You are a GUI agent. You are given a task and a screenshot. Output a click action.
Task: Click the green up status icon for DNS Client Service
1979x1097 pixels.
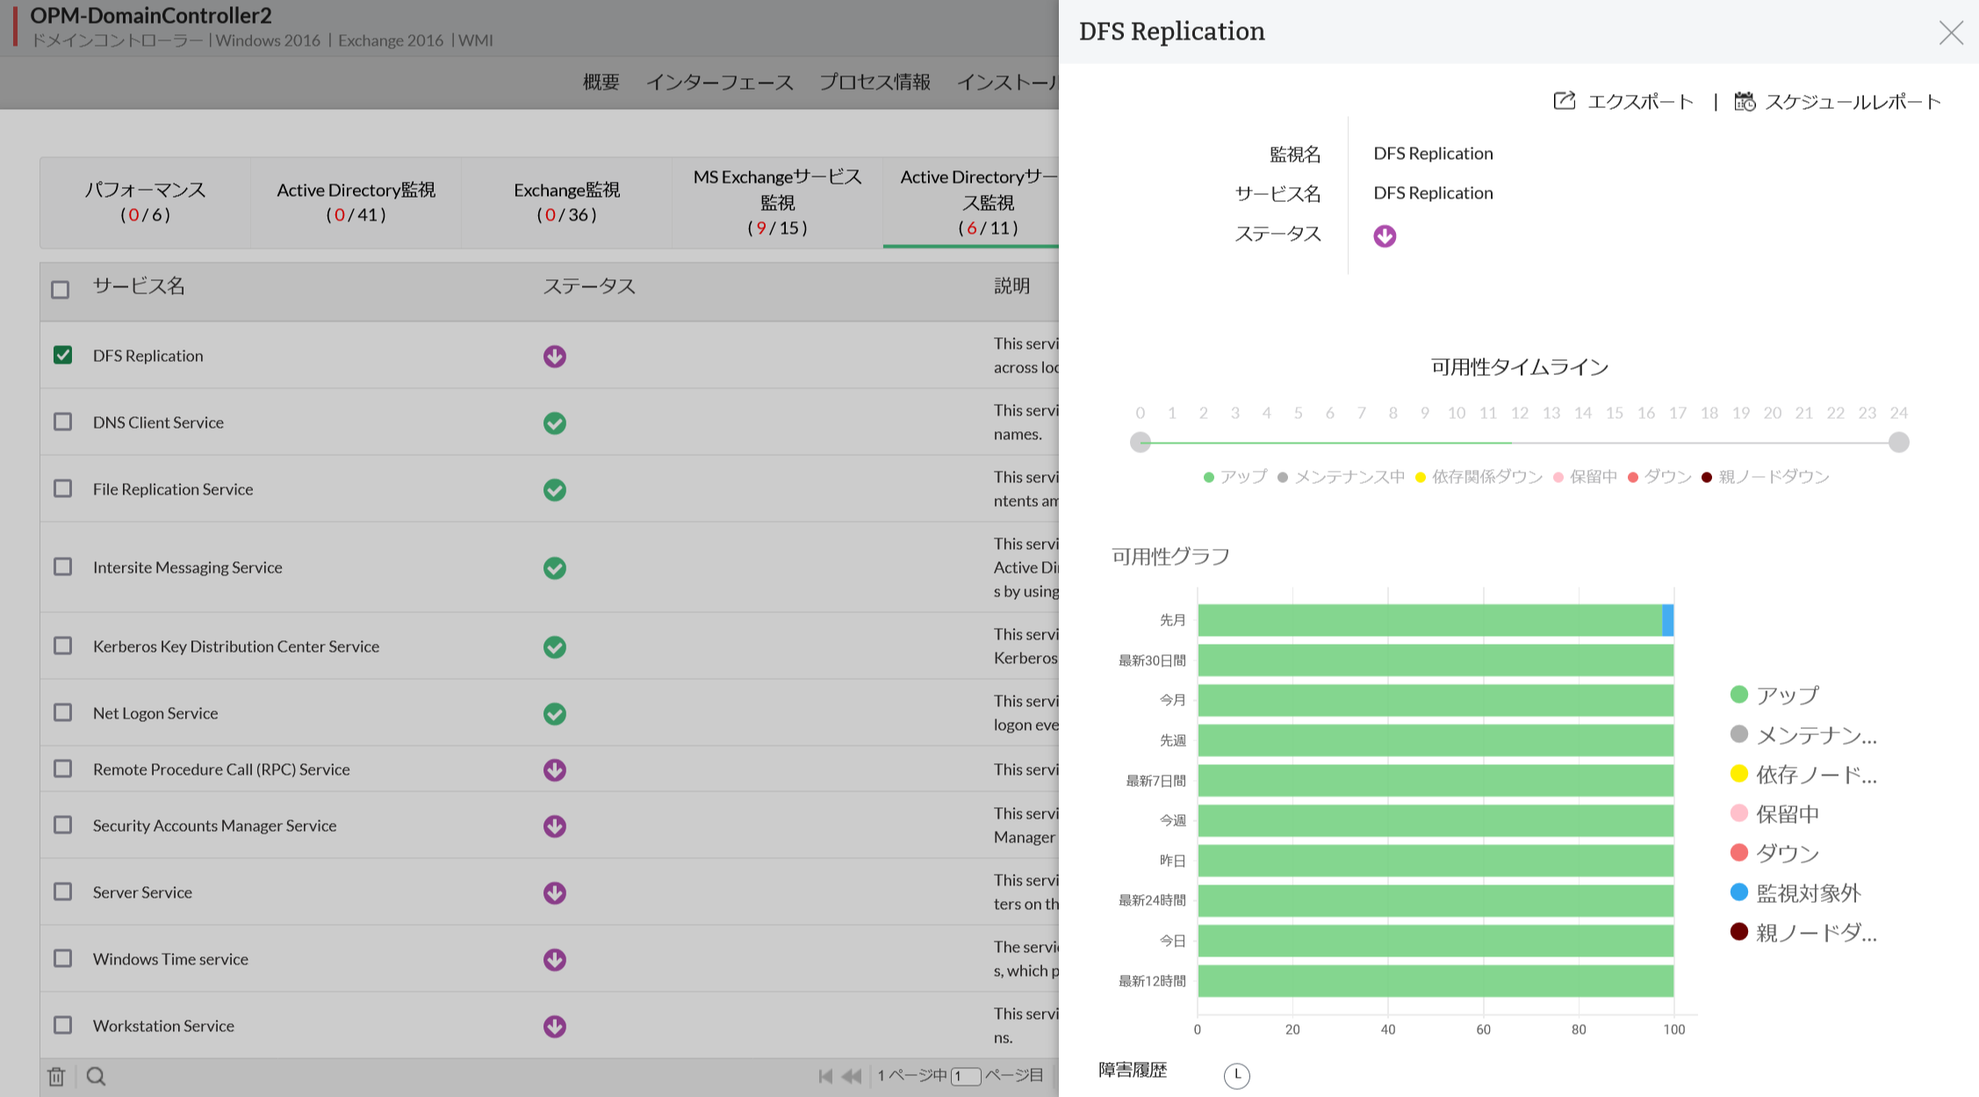(554, 422)
